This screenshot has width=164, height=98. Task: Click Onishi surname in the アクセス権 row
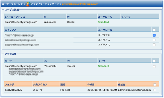point(71,66)
